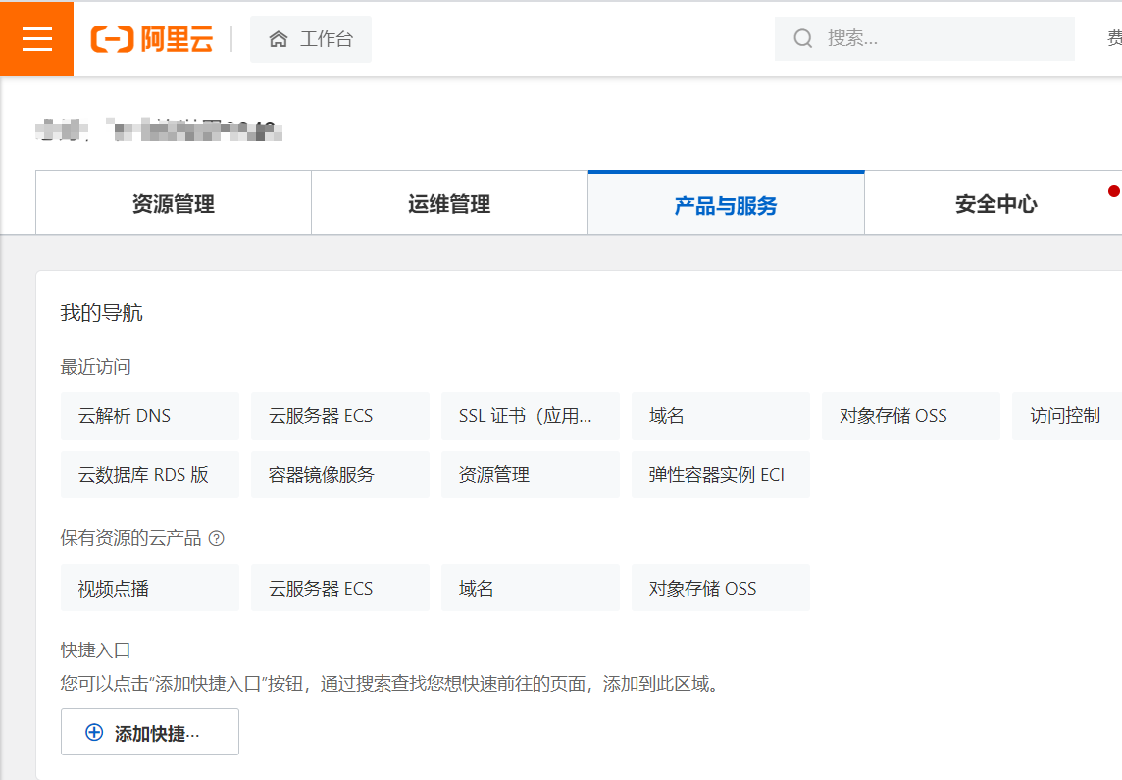Click the 最近访问 label
1122x780 pixels.
[95, 367]
